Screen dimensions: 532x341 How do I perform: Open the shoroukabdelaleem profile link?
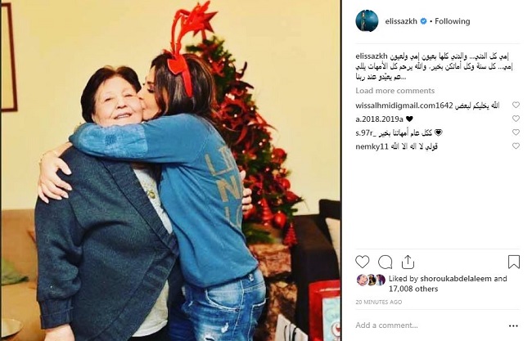coord(456,279)
